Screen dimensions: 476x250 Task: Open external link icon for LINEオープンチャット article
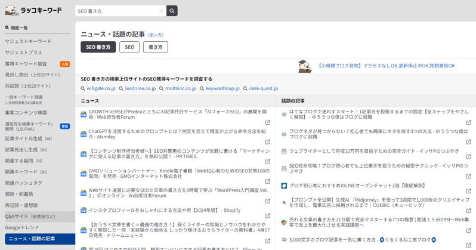click(x=468, y=191)
